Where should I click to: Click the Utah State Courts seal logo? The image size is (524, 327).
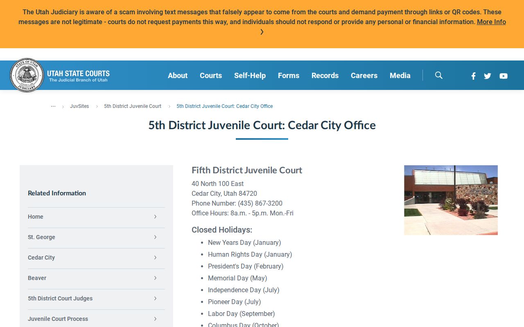tap(27, 75)
